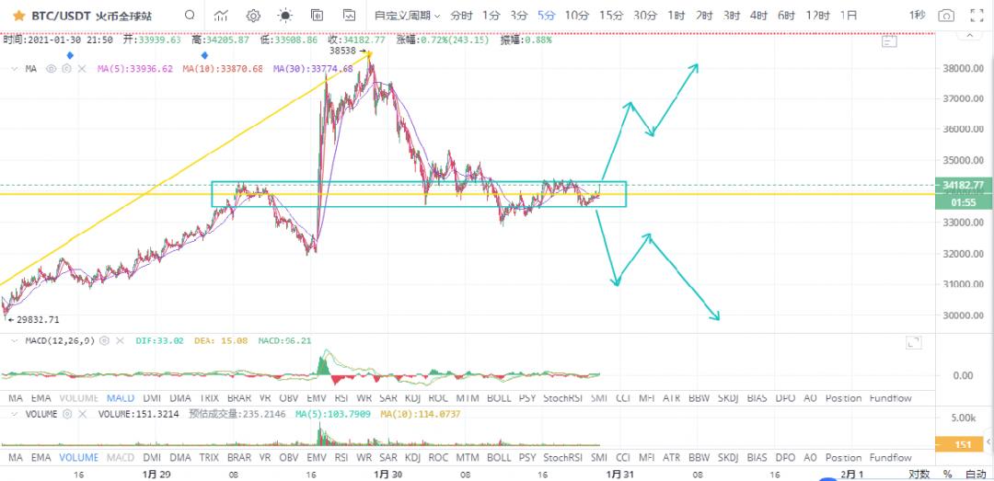Viewport: 994px width, 481px height.
Task: Switch to the 12时 interval
Action: (818, 16)
